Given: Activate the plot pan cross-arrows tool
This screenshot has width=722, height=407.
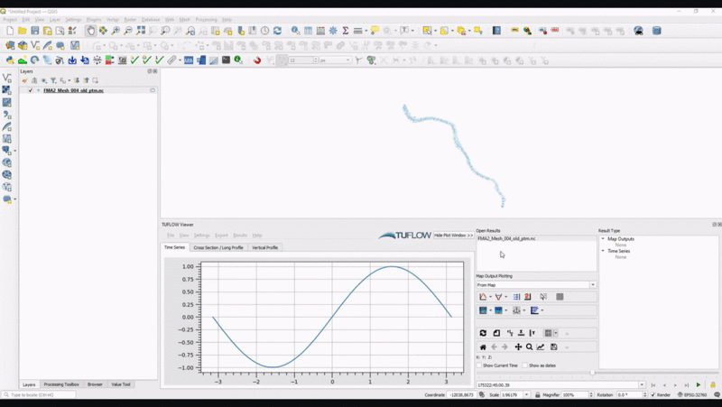Looking at the screenshot, I should coord(518,347).
